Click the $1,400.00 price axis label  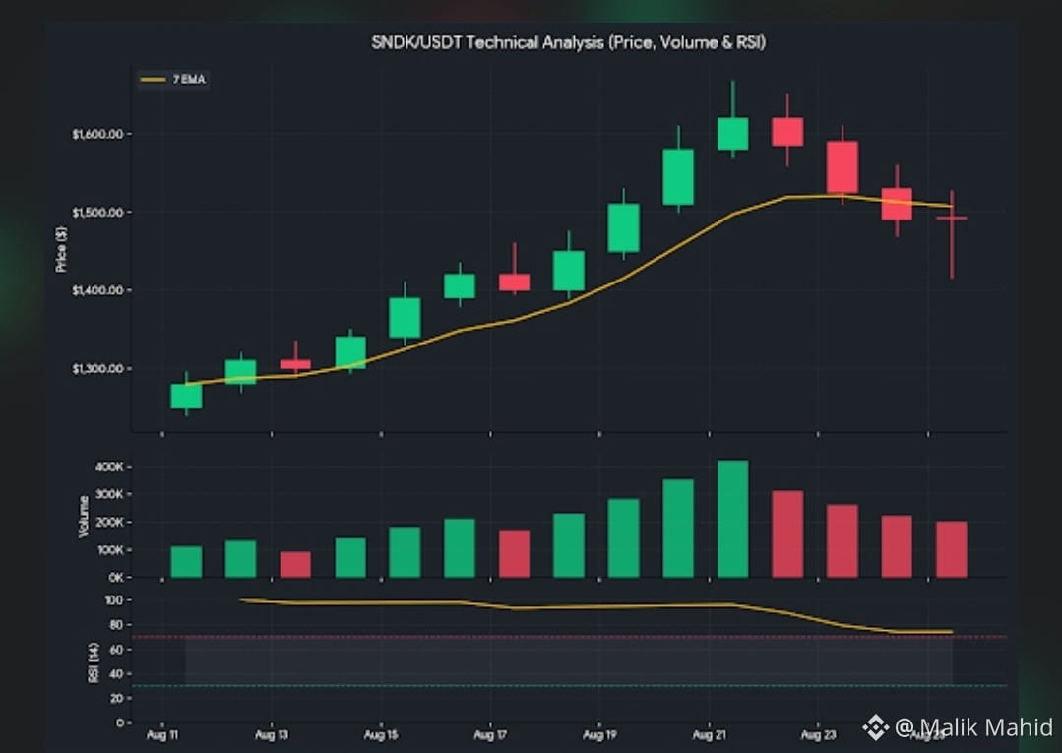pyautogui.click(x=97, y=290)
